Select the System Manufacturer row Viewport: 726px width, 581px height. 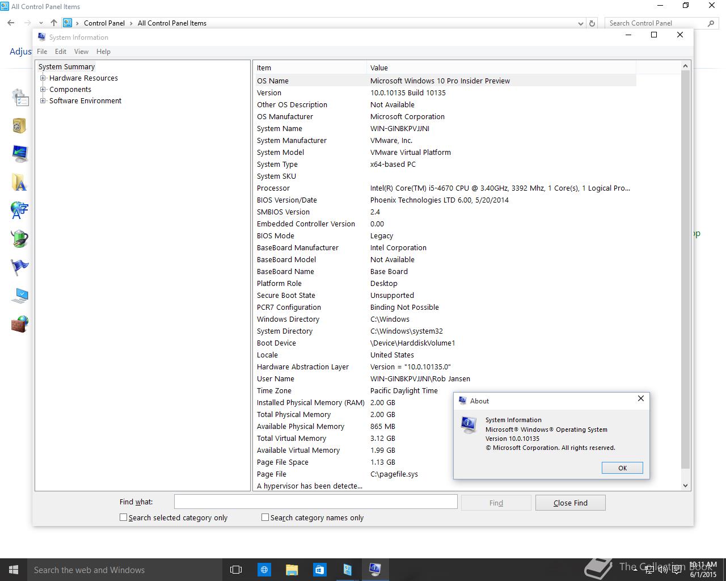(x=445, y=140)
